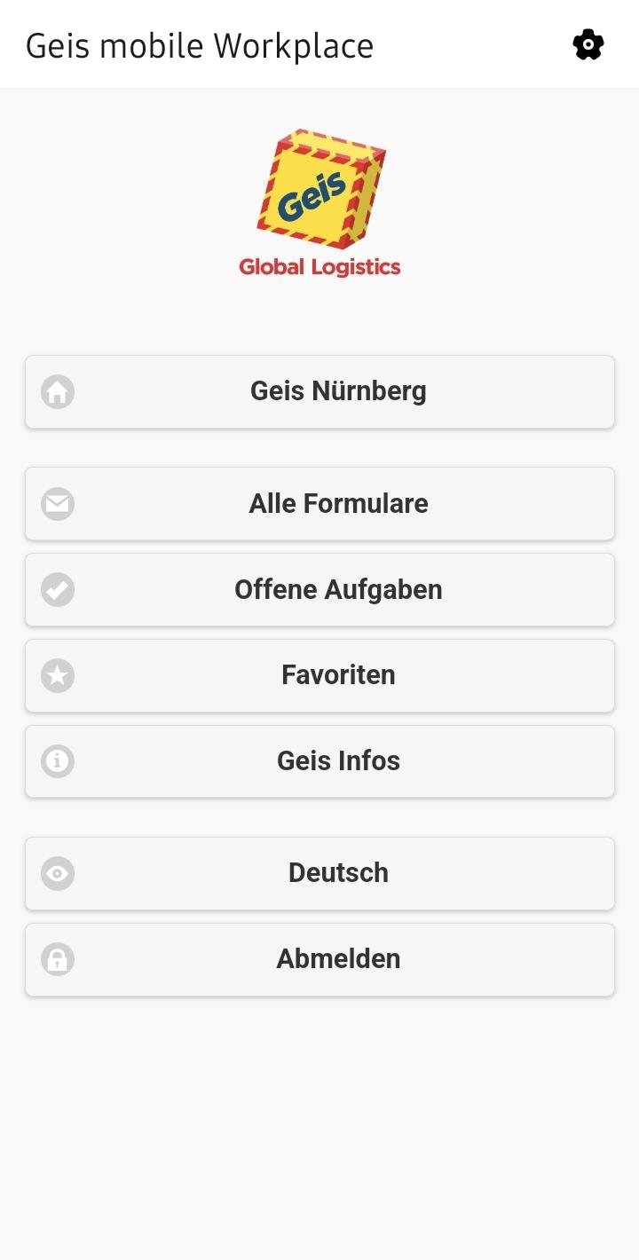This screenshot has width=639, height=1260.
Task: Go to the Favoriten label
Action: 338,675
